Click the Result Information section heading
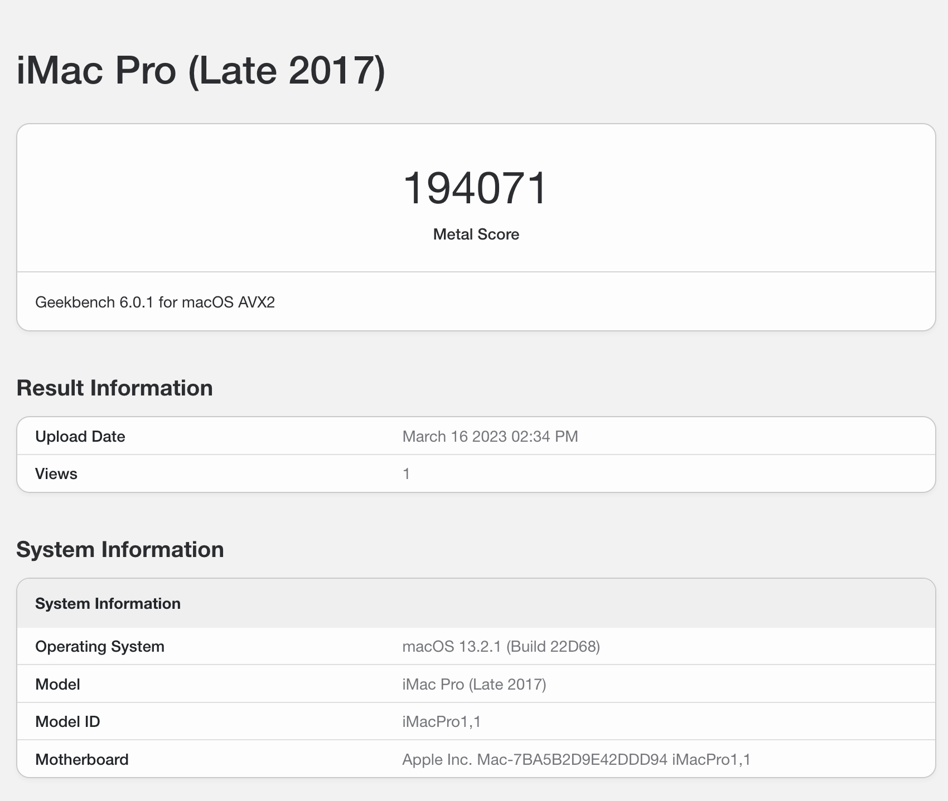 click(x=114, y=388)
